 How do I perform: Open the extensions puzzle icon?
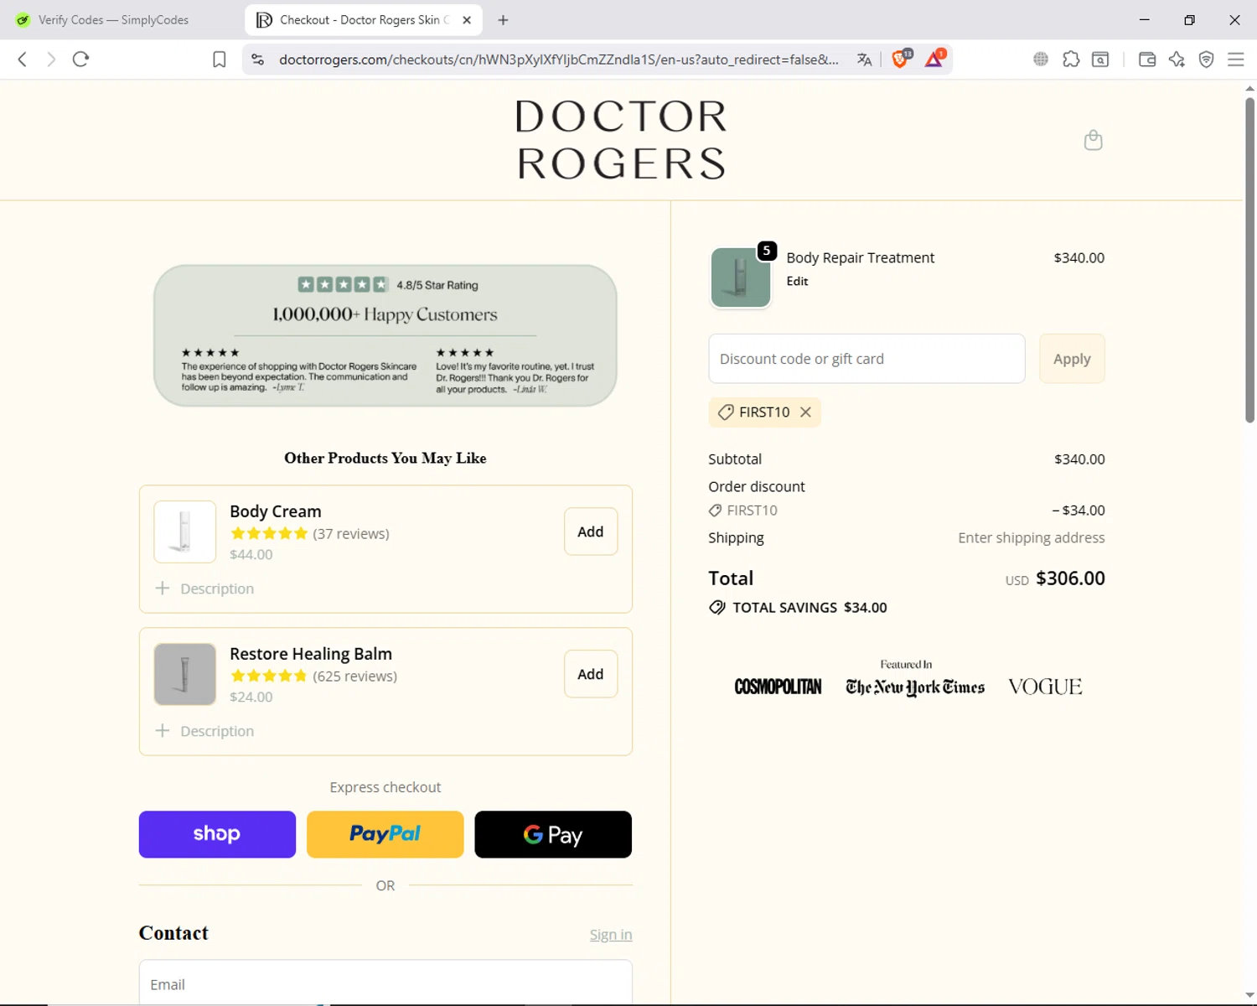(1071, 60)
